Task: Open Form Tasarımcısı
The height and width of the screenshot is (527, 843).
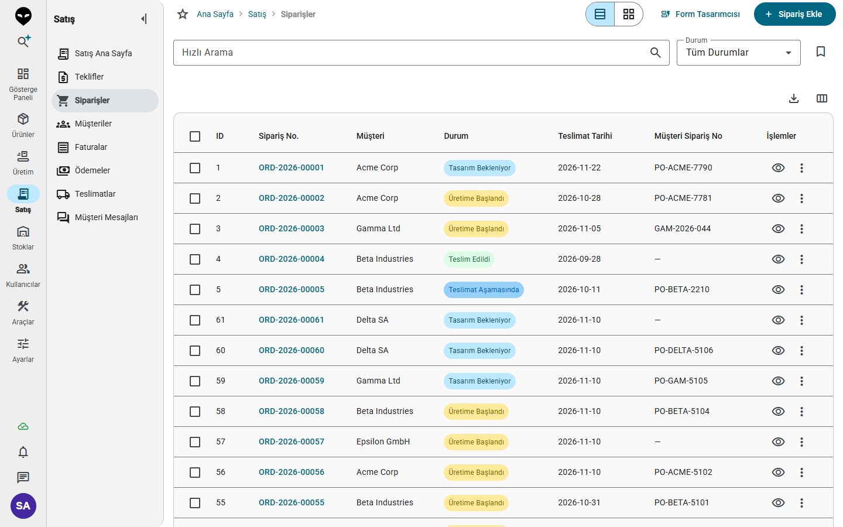Action: (700, 14)
